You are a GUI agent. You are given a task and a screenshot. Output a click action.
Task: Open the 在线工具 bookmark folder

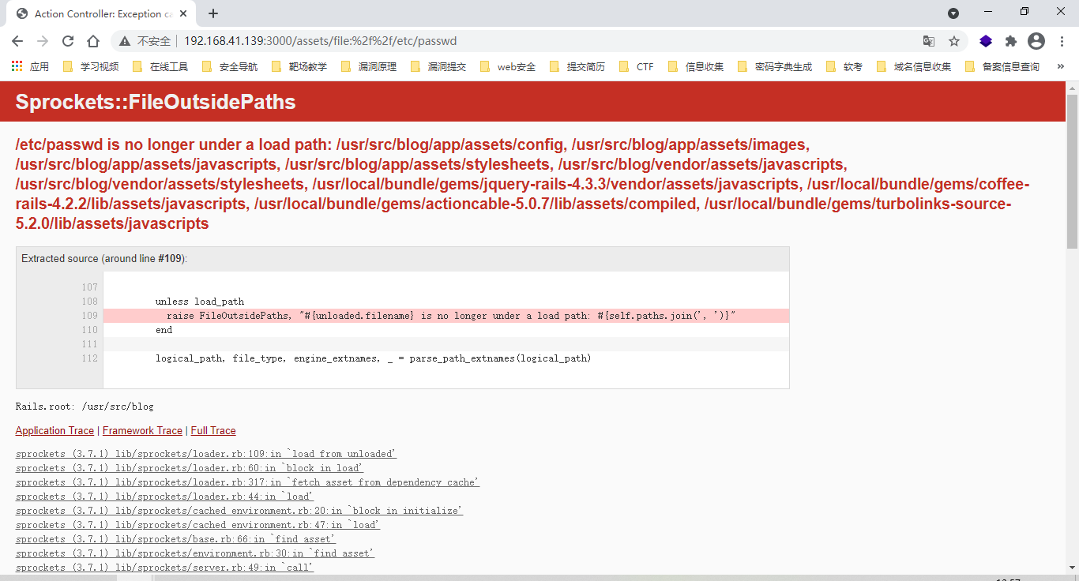(160, 66)
